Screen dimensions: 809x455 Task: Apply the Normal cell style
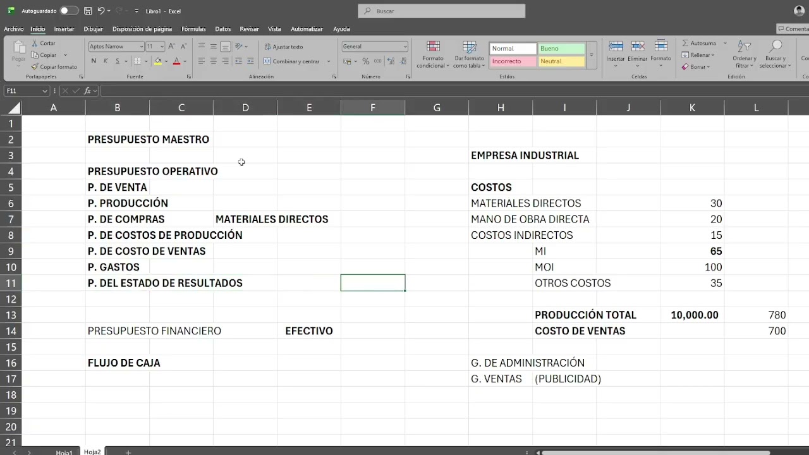point(513,49)
